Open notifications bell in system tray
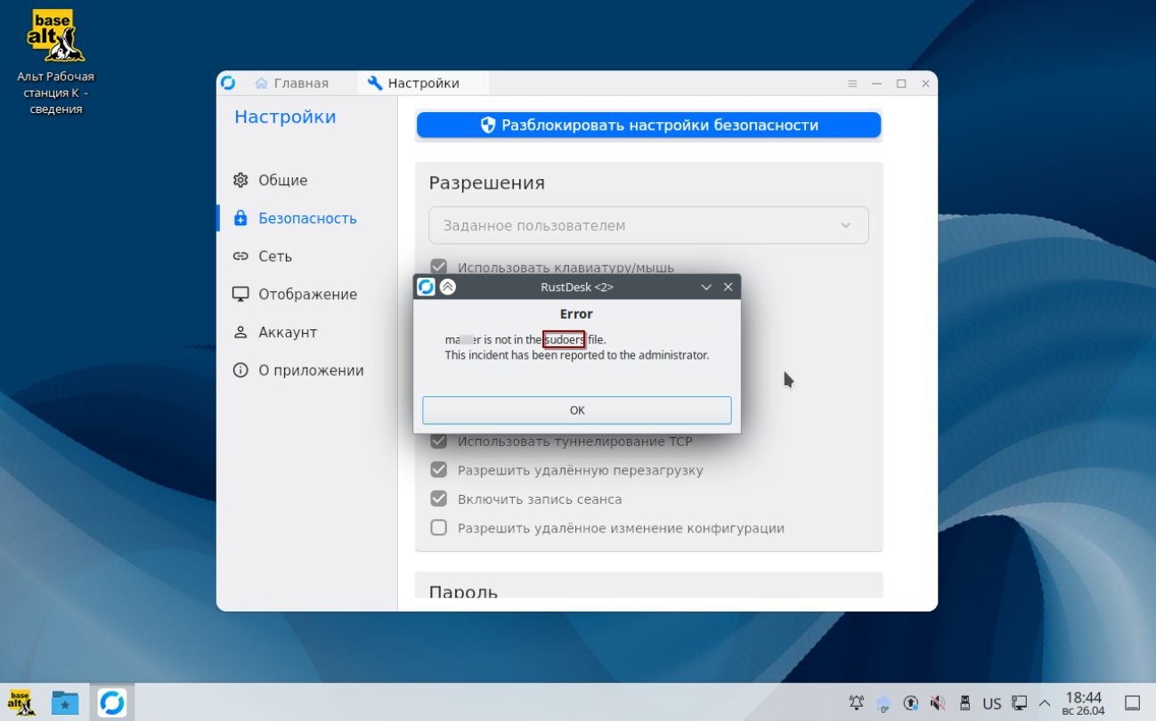 coord(857,703)
